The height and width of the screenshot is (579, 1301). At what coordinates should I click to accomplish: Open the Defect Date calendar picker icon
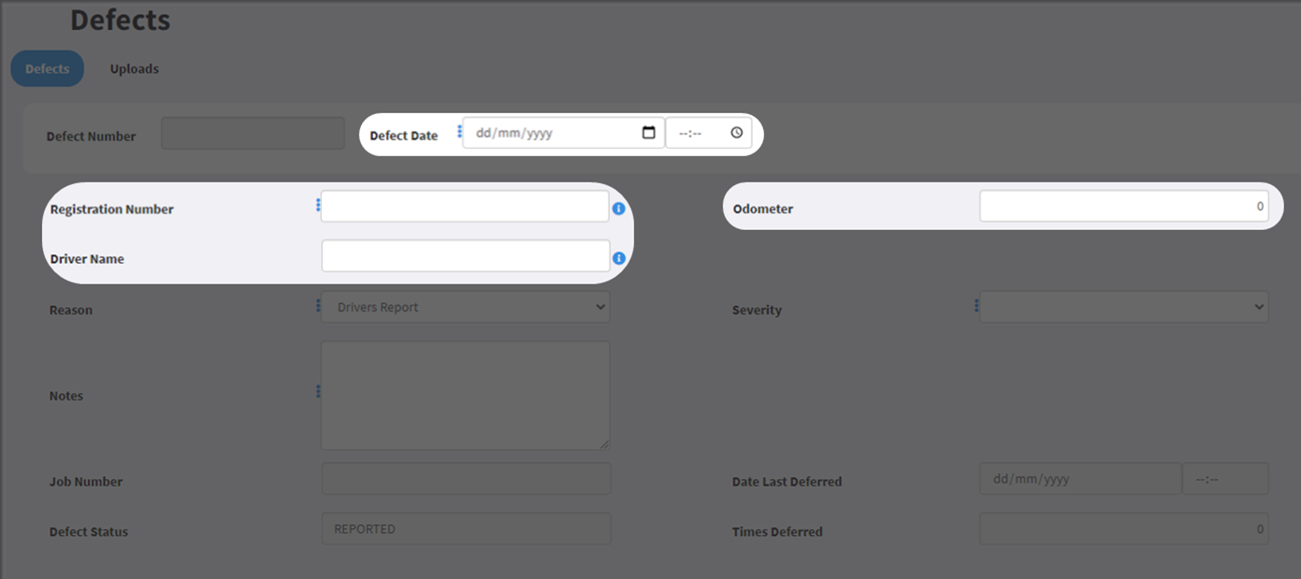tap(649, 133)
